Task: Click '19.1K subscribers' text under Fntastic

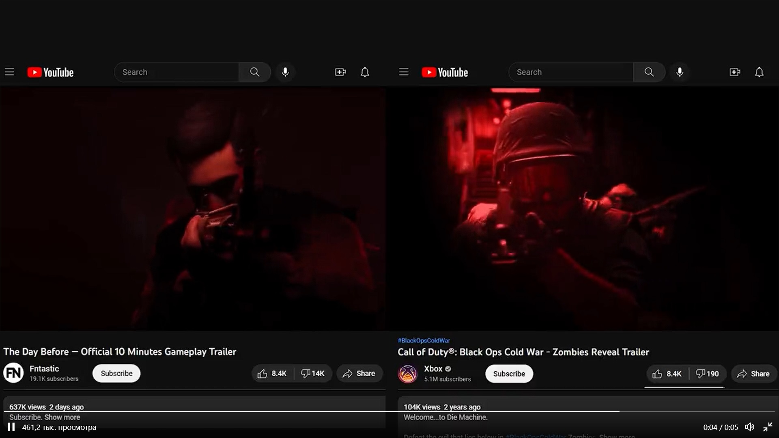Action: 54,379
